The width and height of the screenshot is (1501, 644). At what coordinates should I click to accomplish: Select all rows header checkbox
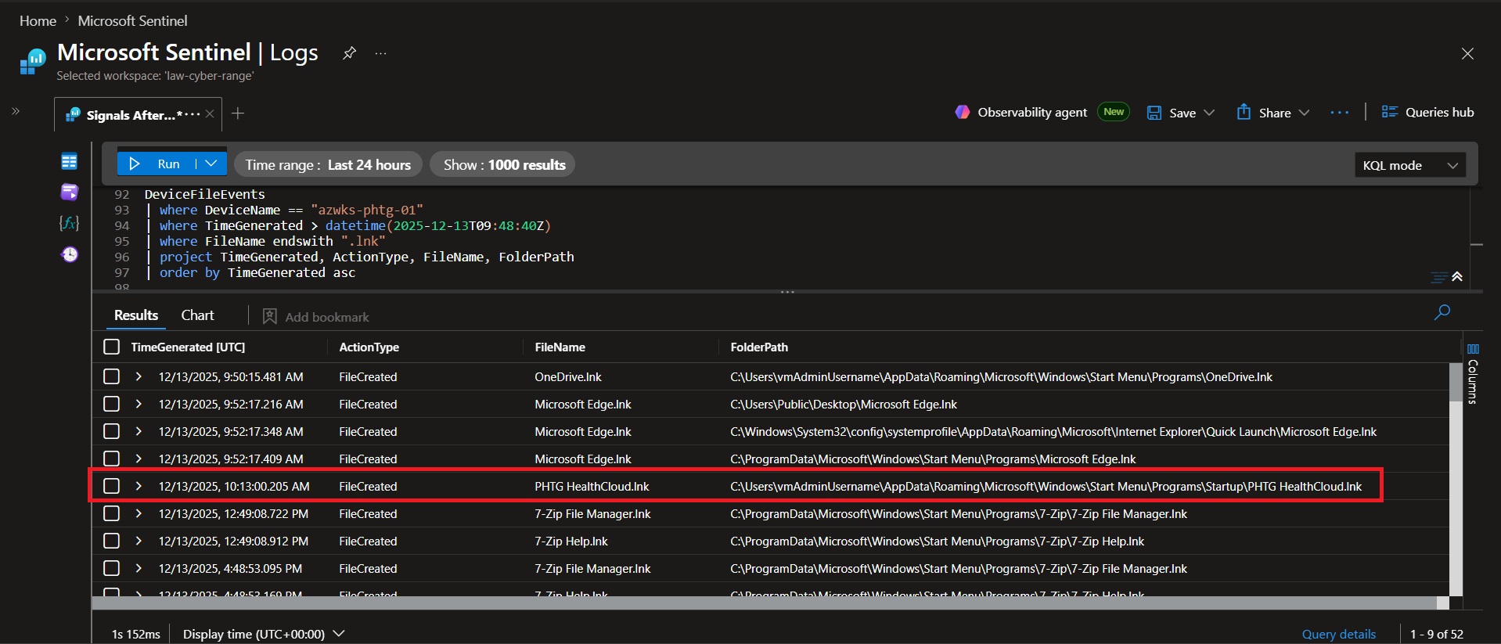(112, 347)
